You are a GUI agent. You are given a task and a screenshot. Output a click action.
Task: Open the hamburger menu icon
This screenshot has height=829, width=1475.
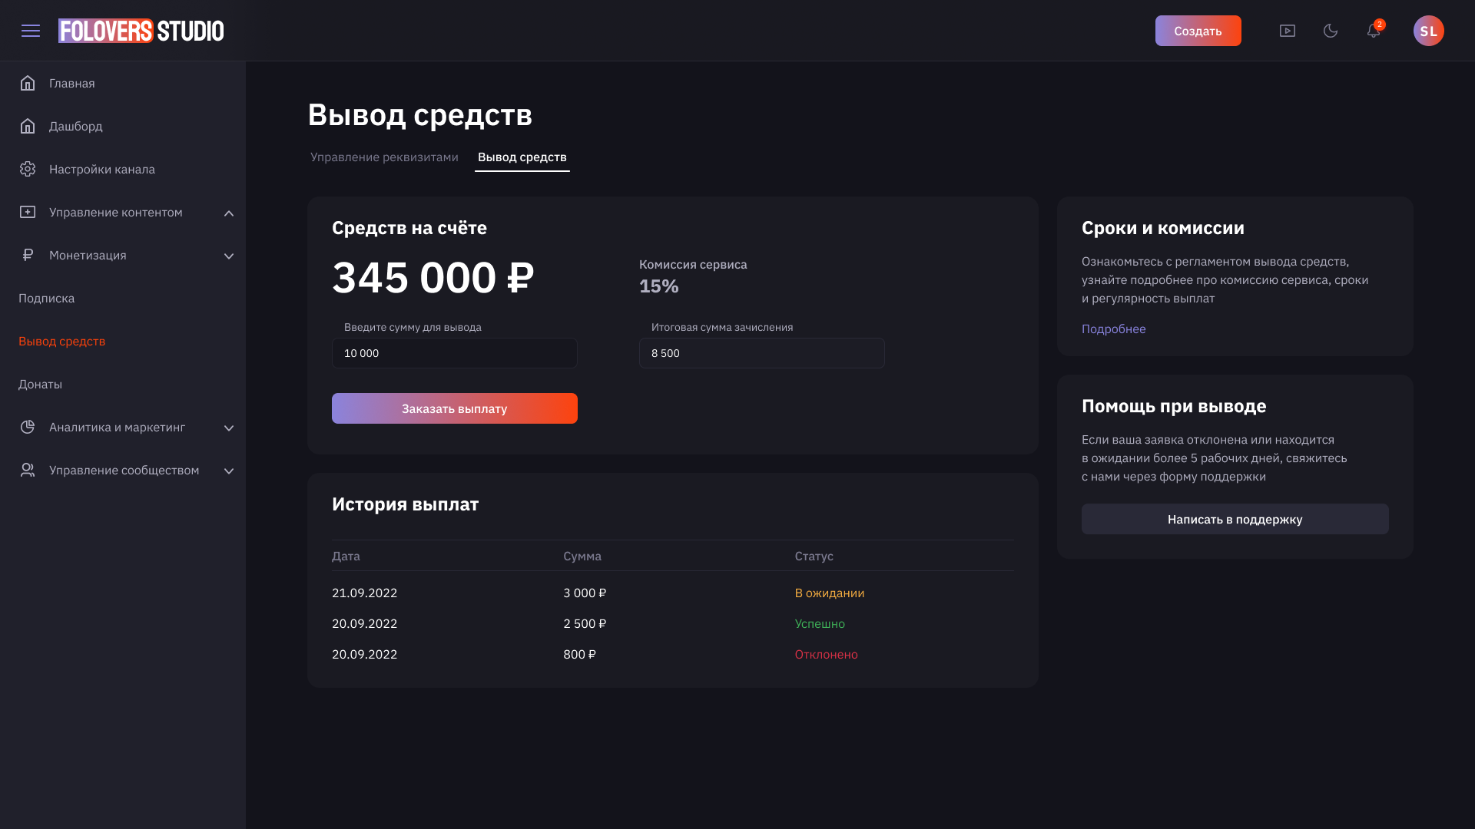(x=31, y=31)
